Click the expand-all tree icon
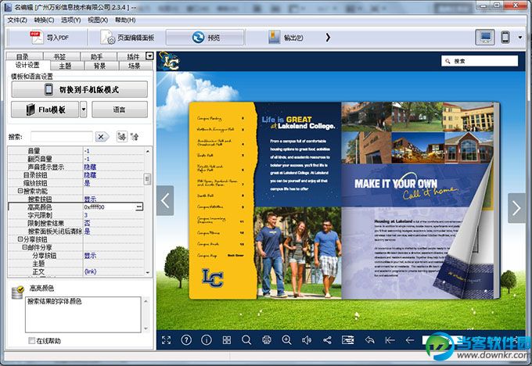 pyautogui.click(x=121, y=137)
